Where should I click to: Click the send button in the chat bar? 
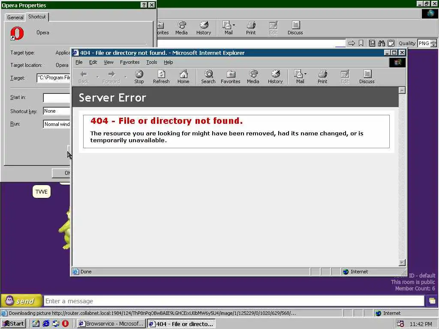[x=21, y=301]
